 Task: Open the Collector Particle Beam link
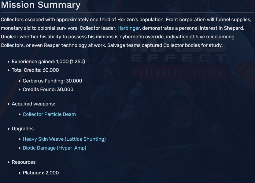coord(49,114)
